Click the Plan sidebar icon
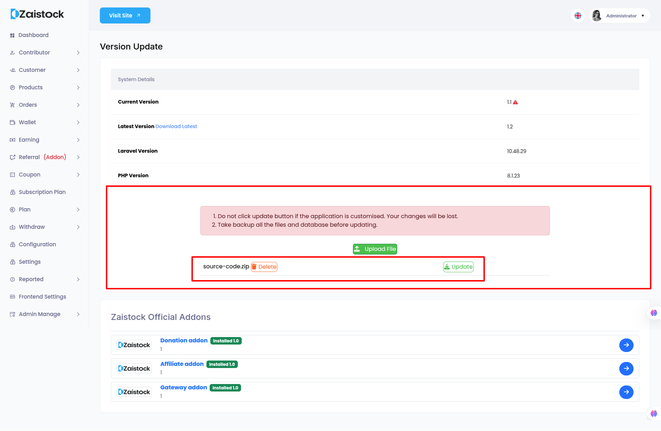Screen dimensions: 661x431 point(12,210)
